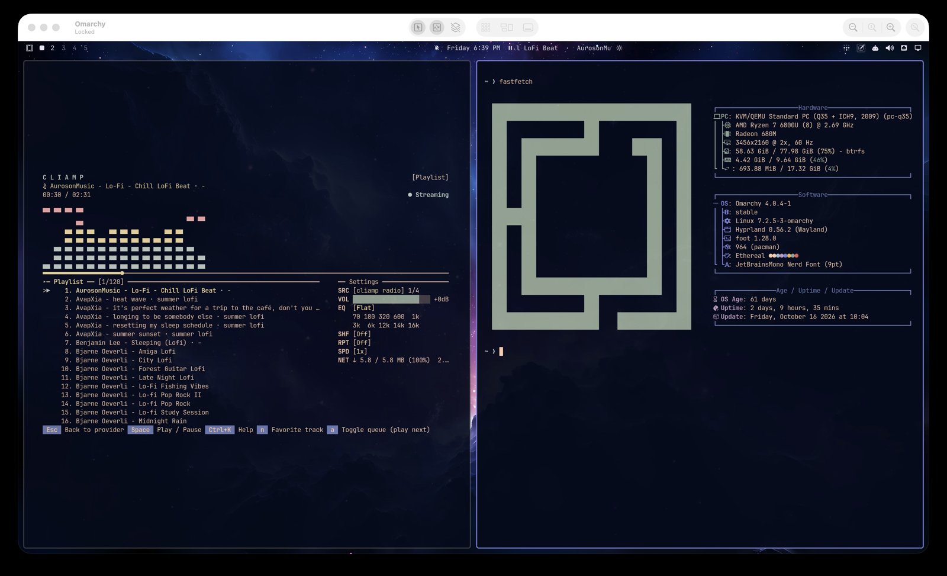The image size is (947, 576).
Task: Click the monitor icon at the bar's end
Action: point(918,48)
